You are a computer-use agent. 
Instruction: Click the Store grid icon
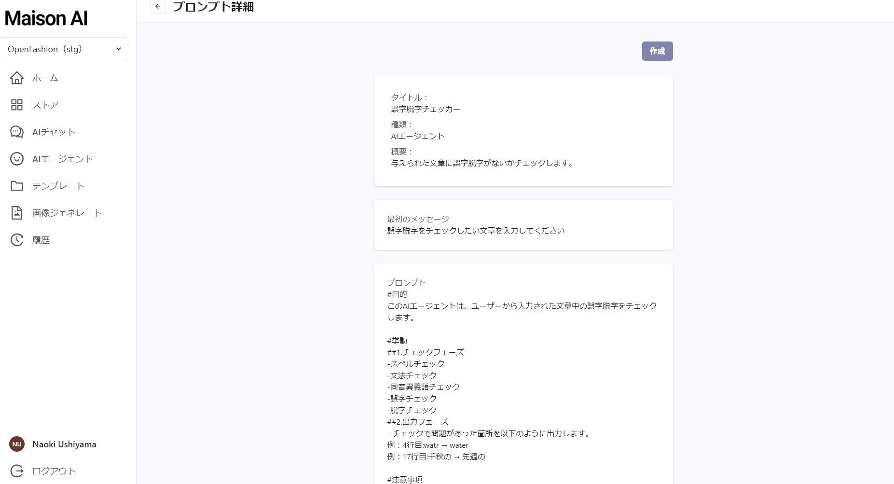click(17, 105)
